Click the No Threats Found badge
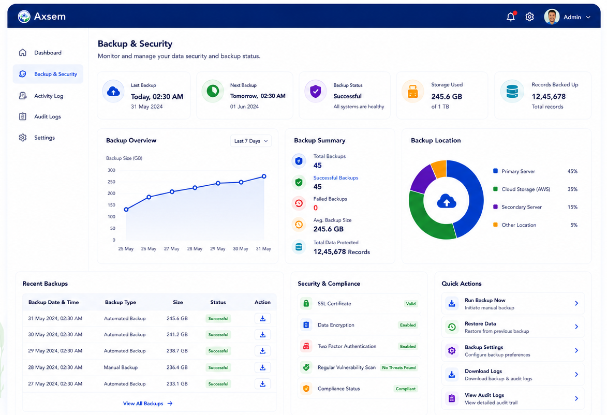607x415 pixels. click(399, 368)
